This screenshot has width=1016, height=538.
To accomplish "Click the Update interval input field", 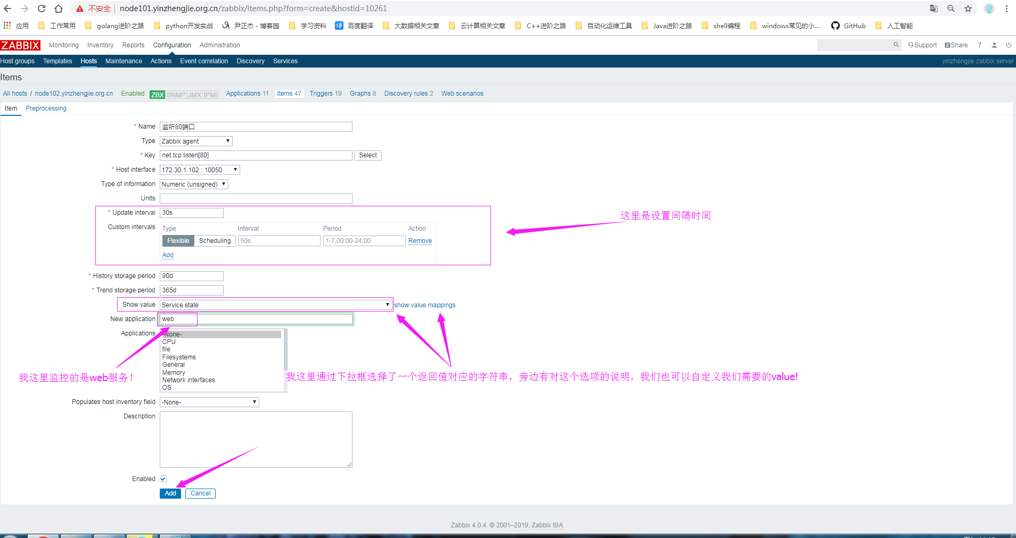I will [x=192, y=213].
